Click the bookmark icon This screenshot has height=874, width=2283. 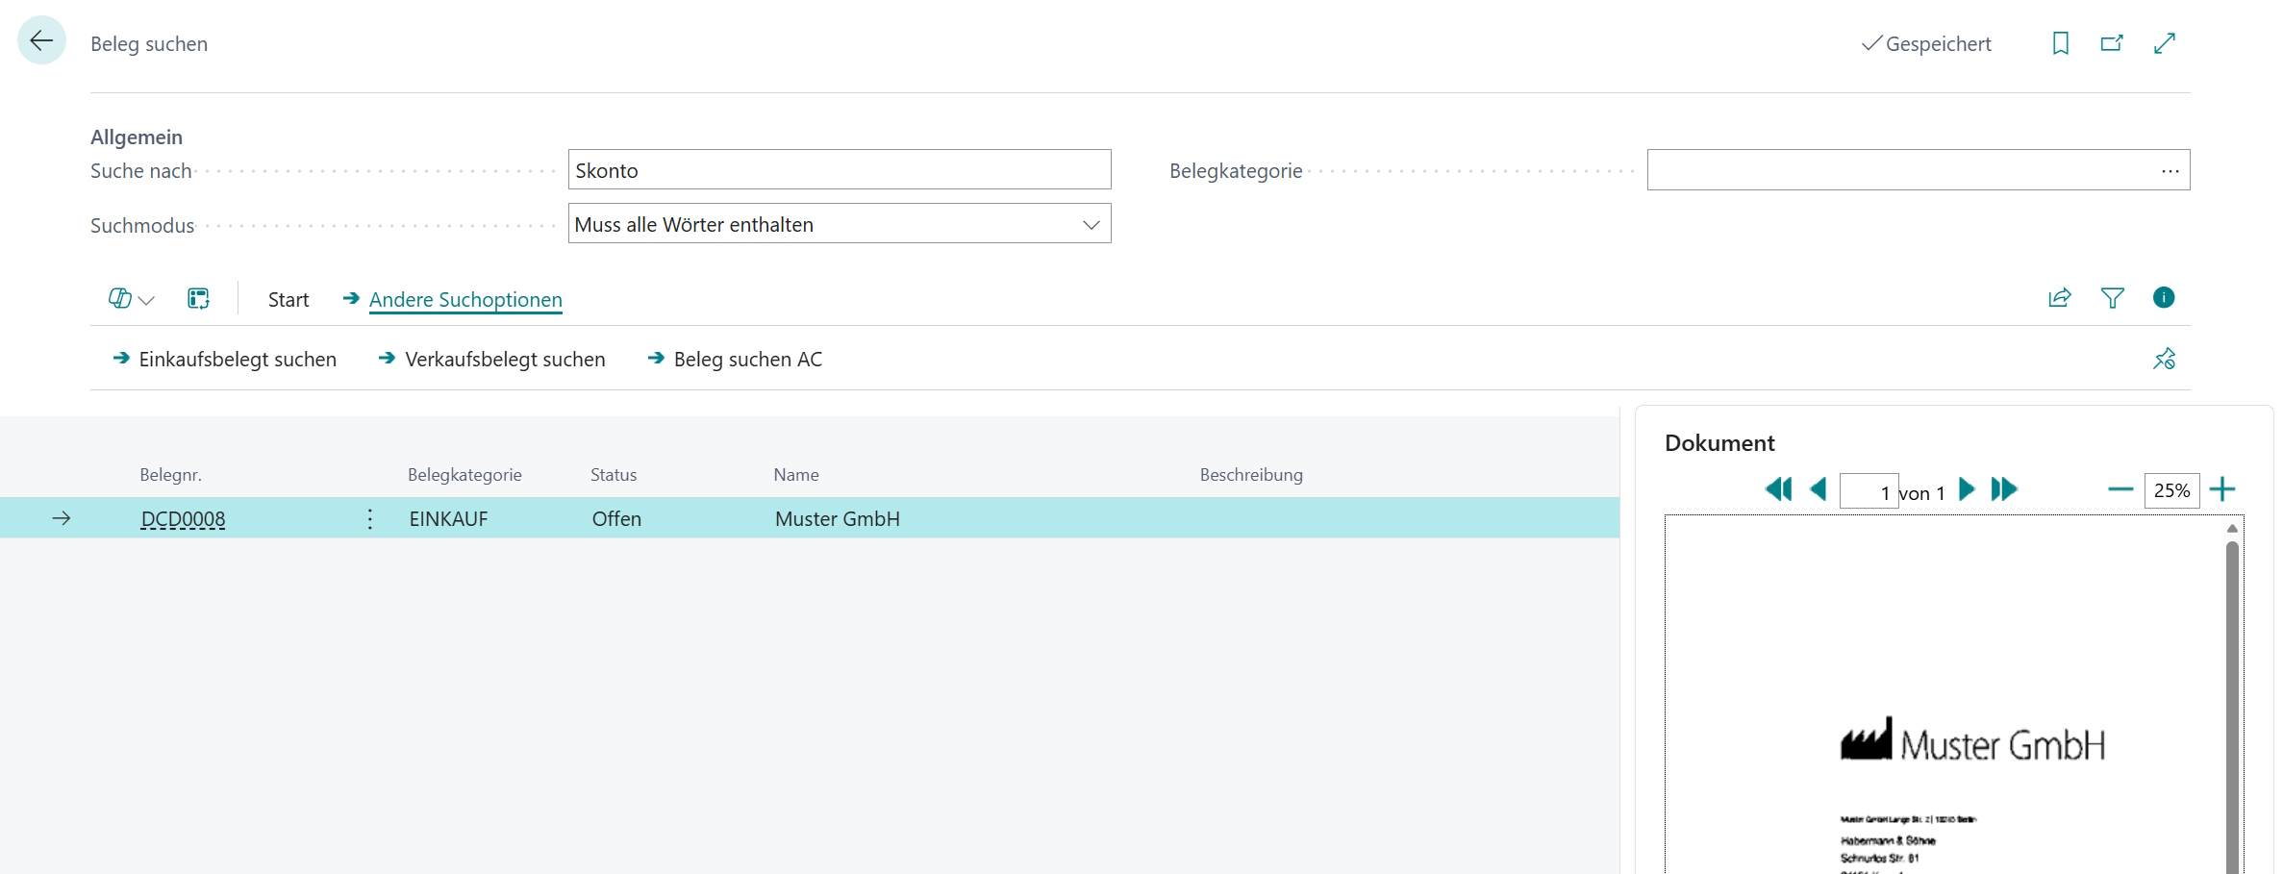click(x=2060, y=43)
